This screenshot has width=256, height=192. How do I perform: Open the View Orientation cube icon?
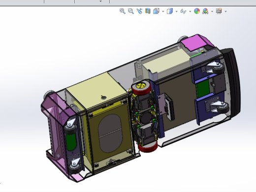(156, 11)
